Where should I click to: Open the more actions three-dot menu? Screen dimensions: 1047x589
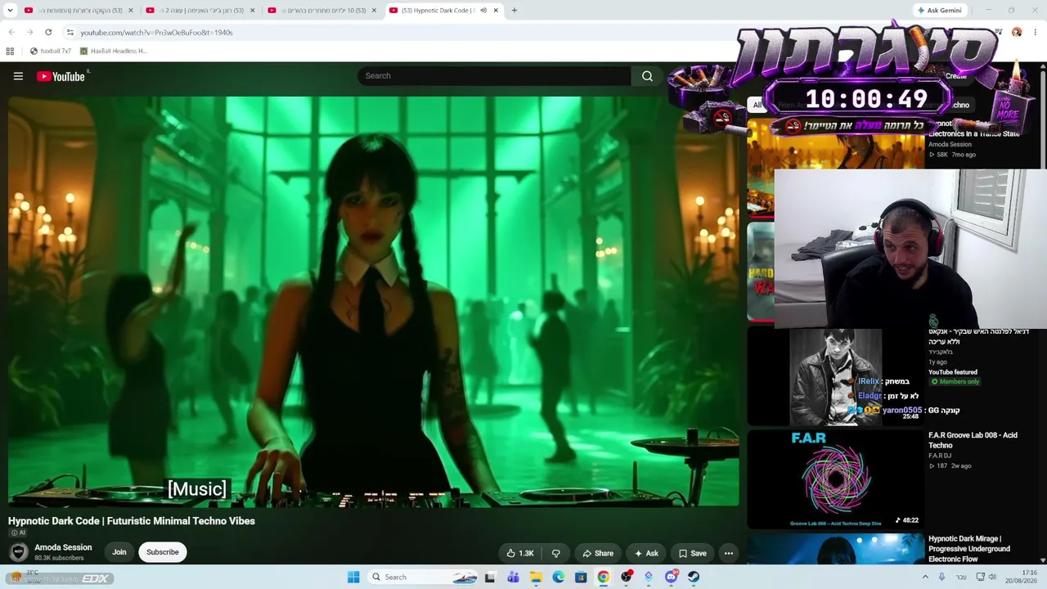coord(729,553)
